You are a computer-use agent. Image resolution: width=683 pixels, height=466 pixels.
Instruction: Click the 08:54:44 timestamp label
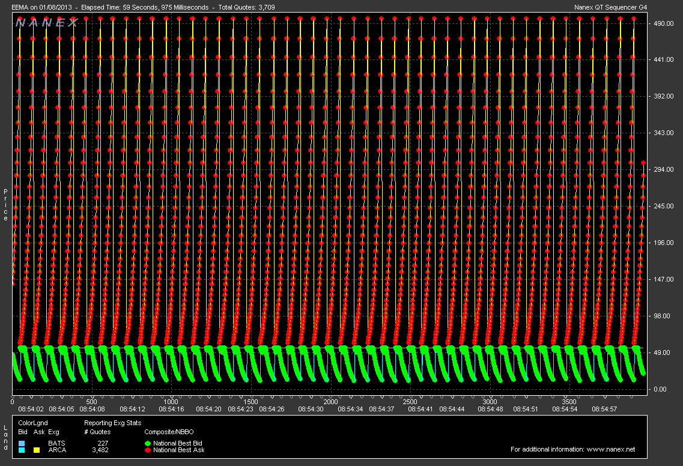tap(452, 409)
